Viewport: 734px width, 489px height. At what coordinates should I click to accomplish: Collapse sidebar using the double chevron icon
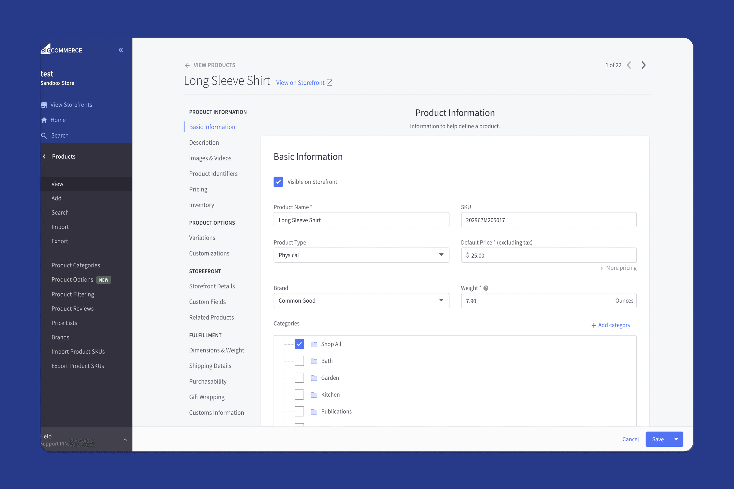[121, 50]
